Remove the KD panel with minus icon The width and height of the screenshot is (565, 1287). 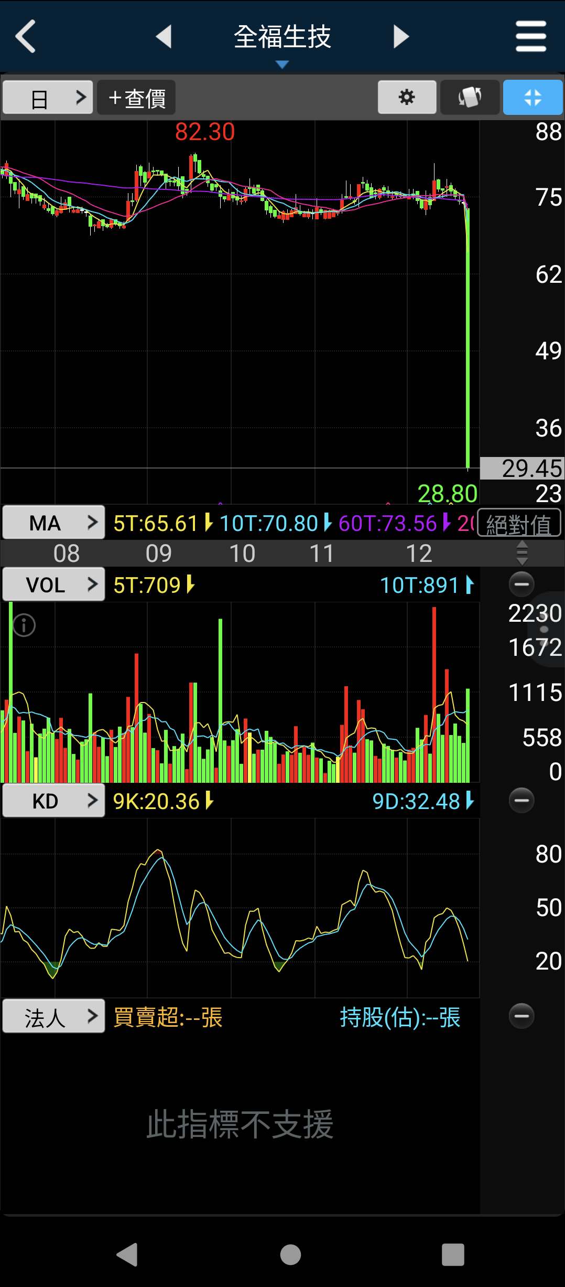pos(521,800)
